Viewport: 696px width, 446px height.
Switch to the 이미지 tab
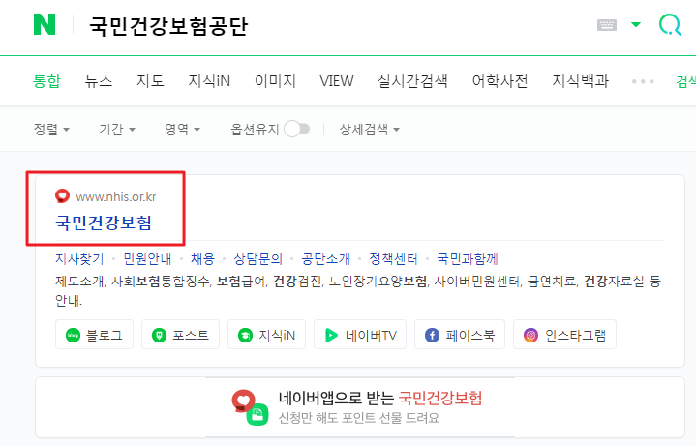coord(275,81)
